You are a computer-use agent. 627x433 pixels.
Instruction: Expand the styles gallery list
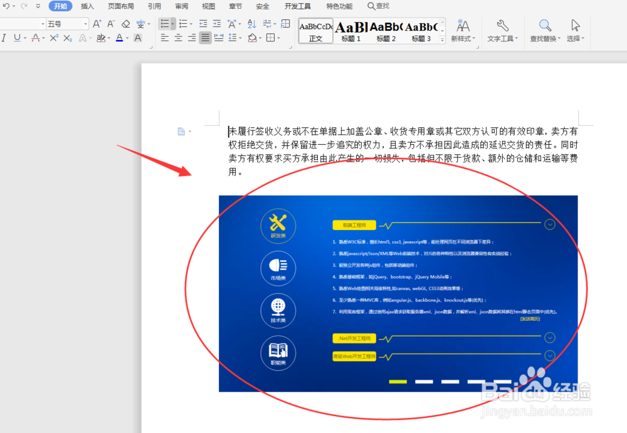point(442,39)
